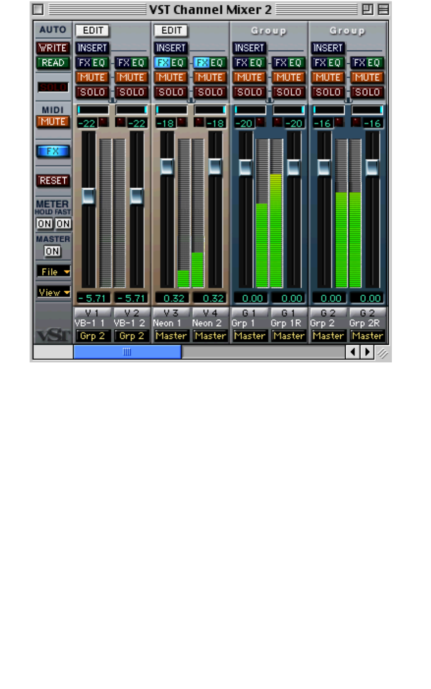This screenshot has height=689, width=431.
Task: Reset the clip indicator beside VB-1 1 peak
Action: [x=103, y=122]
